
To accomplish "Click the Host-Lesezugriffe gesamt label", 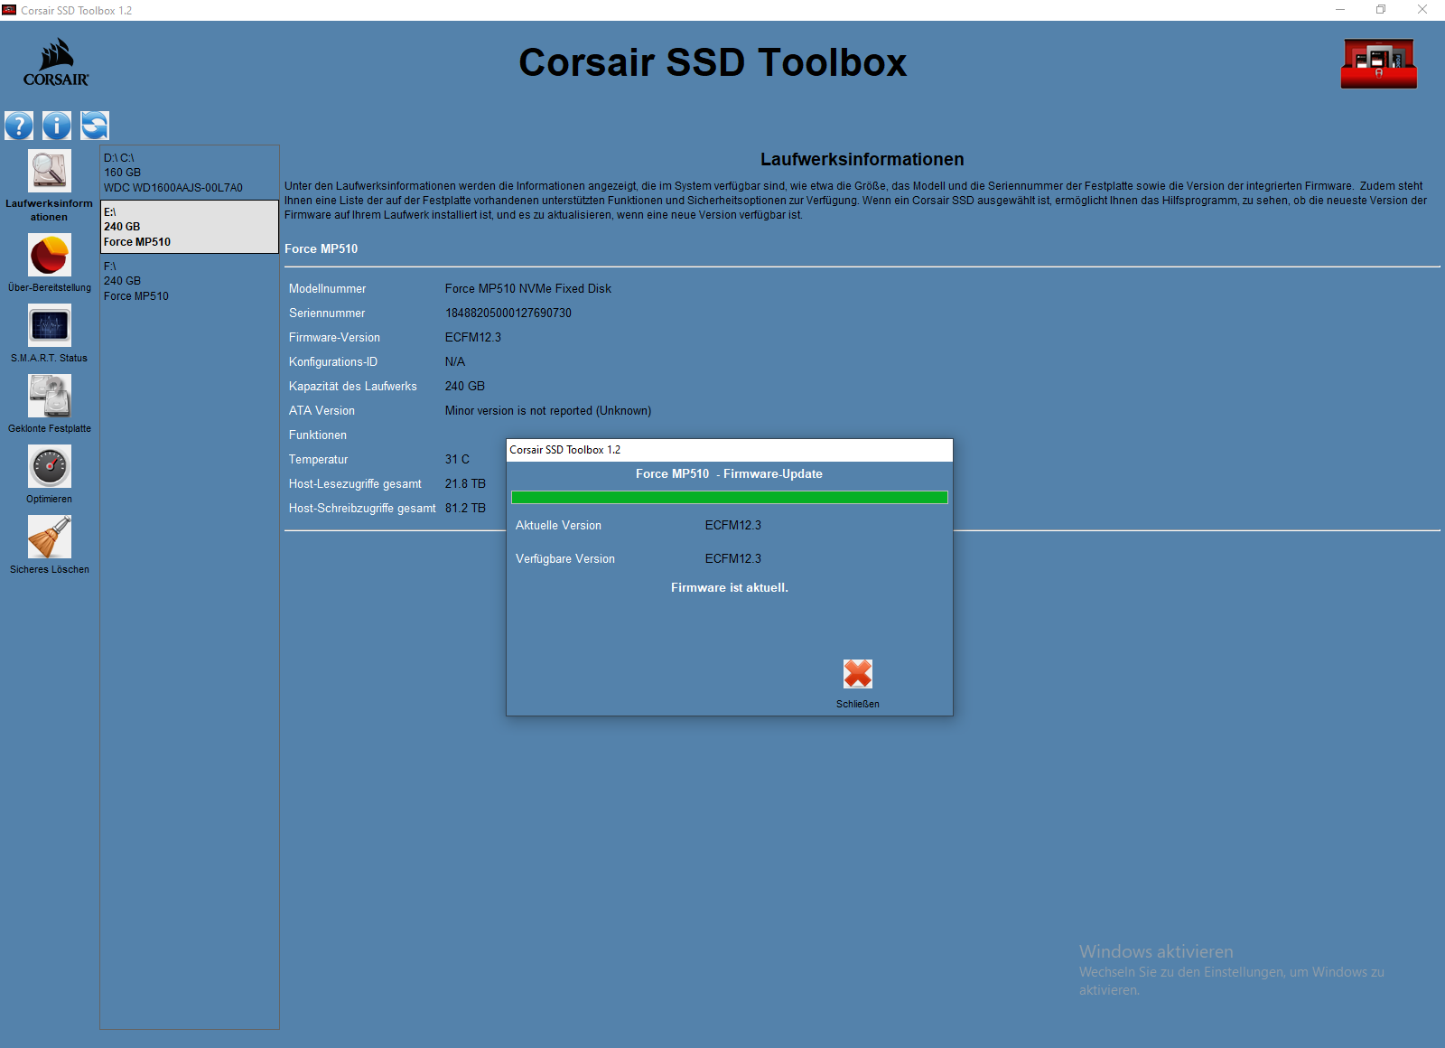I will pyautogui.click(x=355, y=484).
